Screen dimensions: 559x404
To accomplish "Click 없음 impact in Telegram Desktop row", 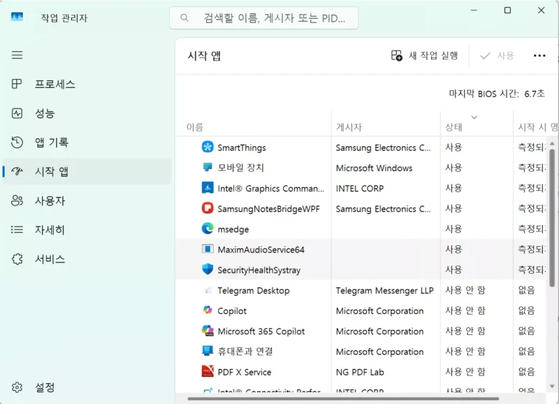I will [x=527, y=290].
